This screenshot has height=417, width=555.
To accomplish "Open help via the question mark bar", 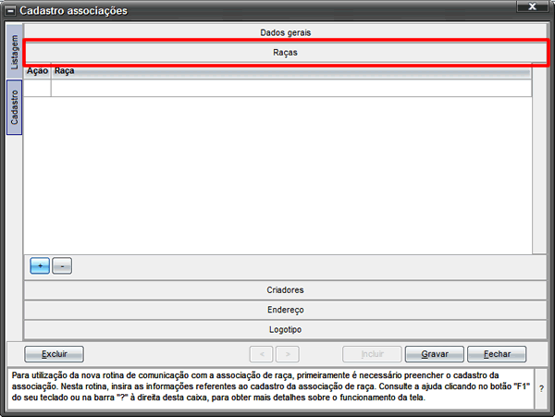I will [541, 388].
